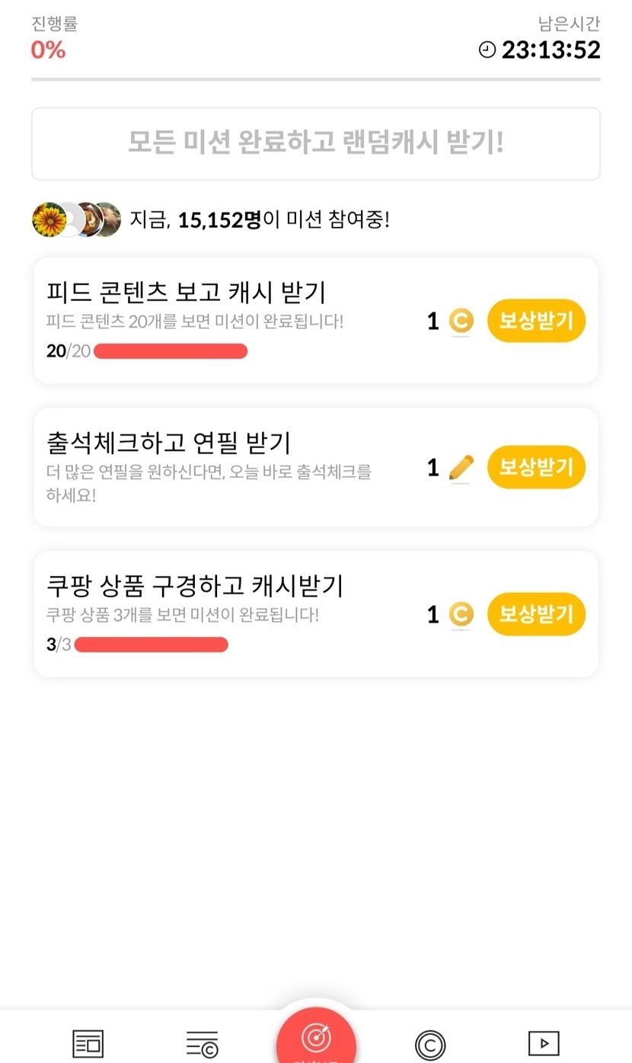
Task: Claim reward for 출석체크하고 연필 받기
Action: point(536,467)
